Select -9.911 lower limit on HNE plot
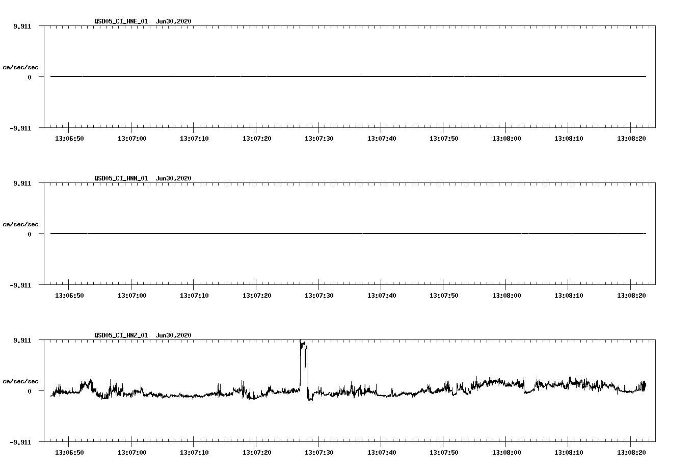 coord(21,128)
